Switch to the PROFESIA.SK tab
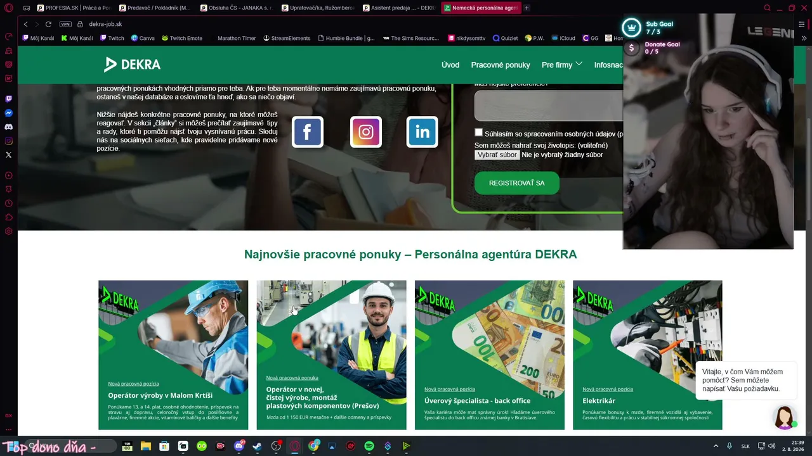812x456 pixels. pyautogui.click(x=74, y=8)
